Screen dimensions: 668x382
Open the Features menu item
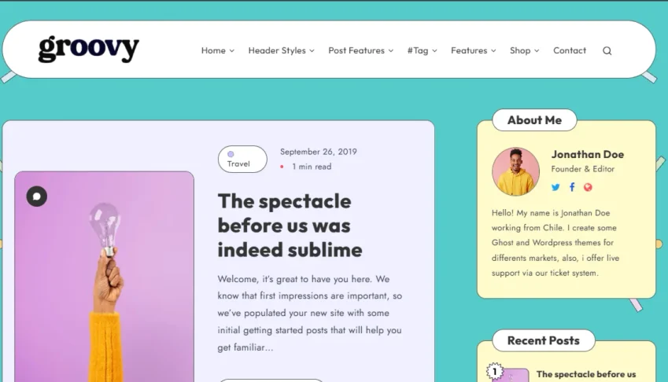tap(469, 50)
